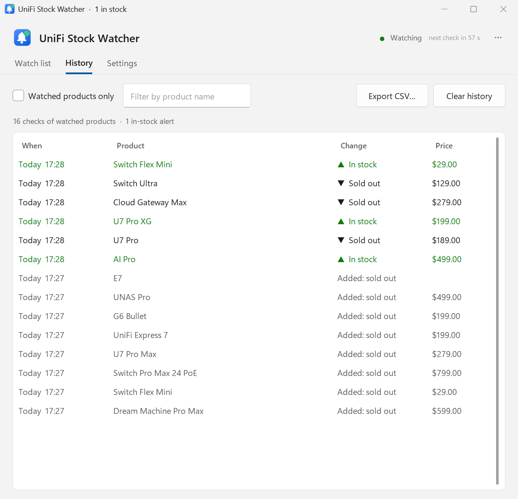This screenshot has width=518, height=499.
Task: Click the U7 Pro product name
Action: click(126, 240)
